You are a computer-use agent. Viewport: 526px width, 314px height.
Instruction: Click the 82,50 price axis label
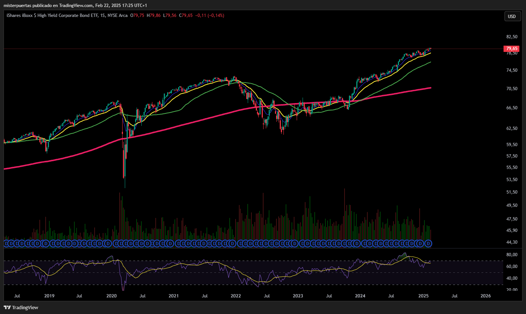click(x=512, y=37)
